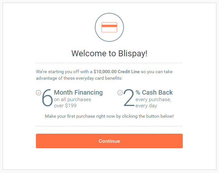
Task: Click the 'every day' text
Action: pos(146,106)
